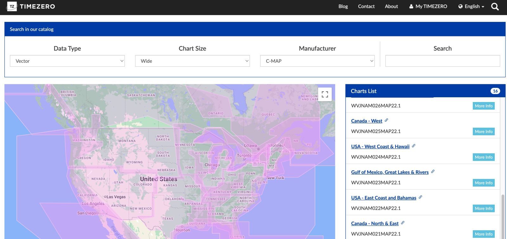Click Chicago on the map
The height and width of the screenshot is (239, 507).
212,165
